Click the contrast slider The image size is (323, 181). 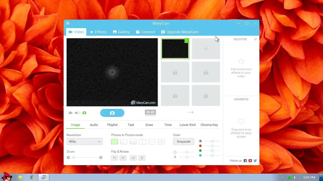point(187,157)
